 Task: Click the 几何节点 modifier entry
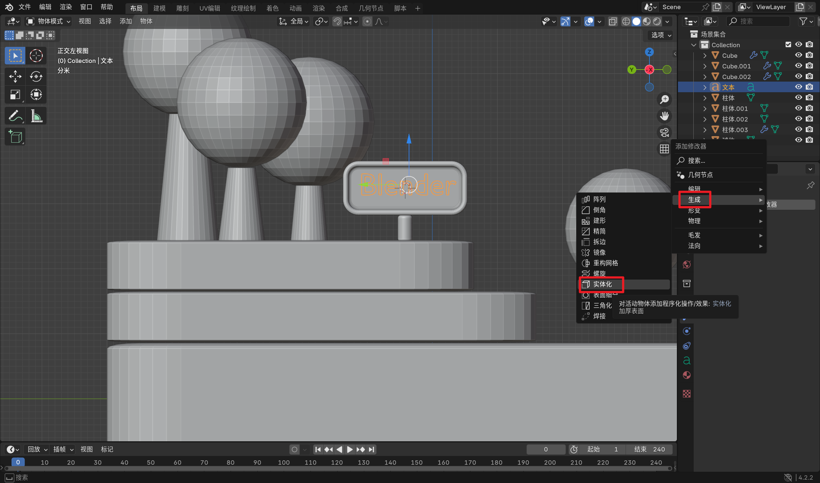700,175
